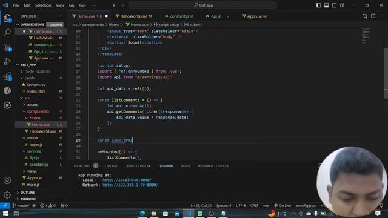Image resolution: width=388 pixels, height=218 pixels.
Task: Open WhatsApp from the taskbar
Action: tap(200, 213)
